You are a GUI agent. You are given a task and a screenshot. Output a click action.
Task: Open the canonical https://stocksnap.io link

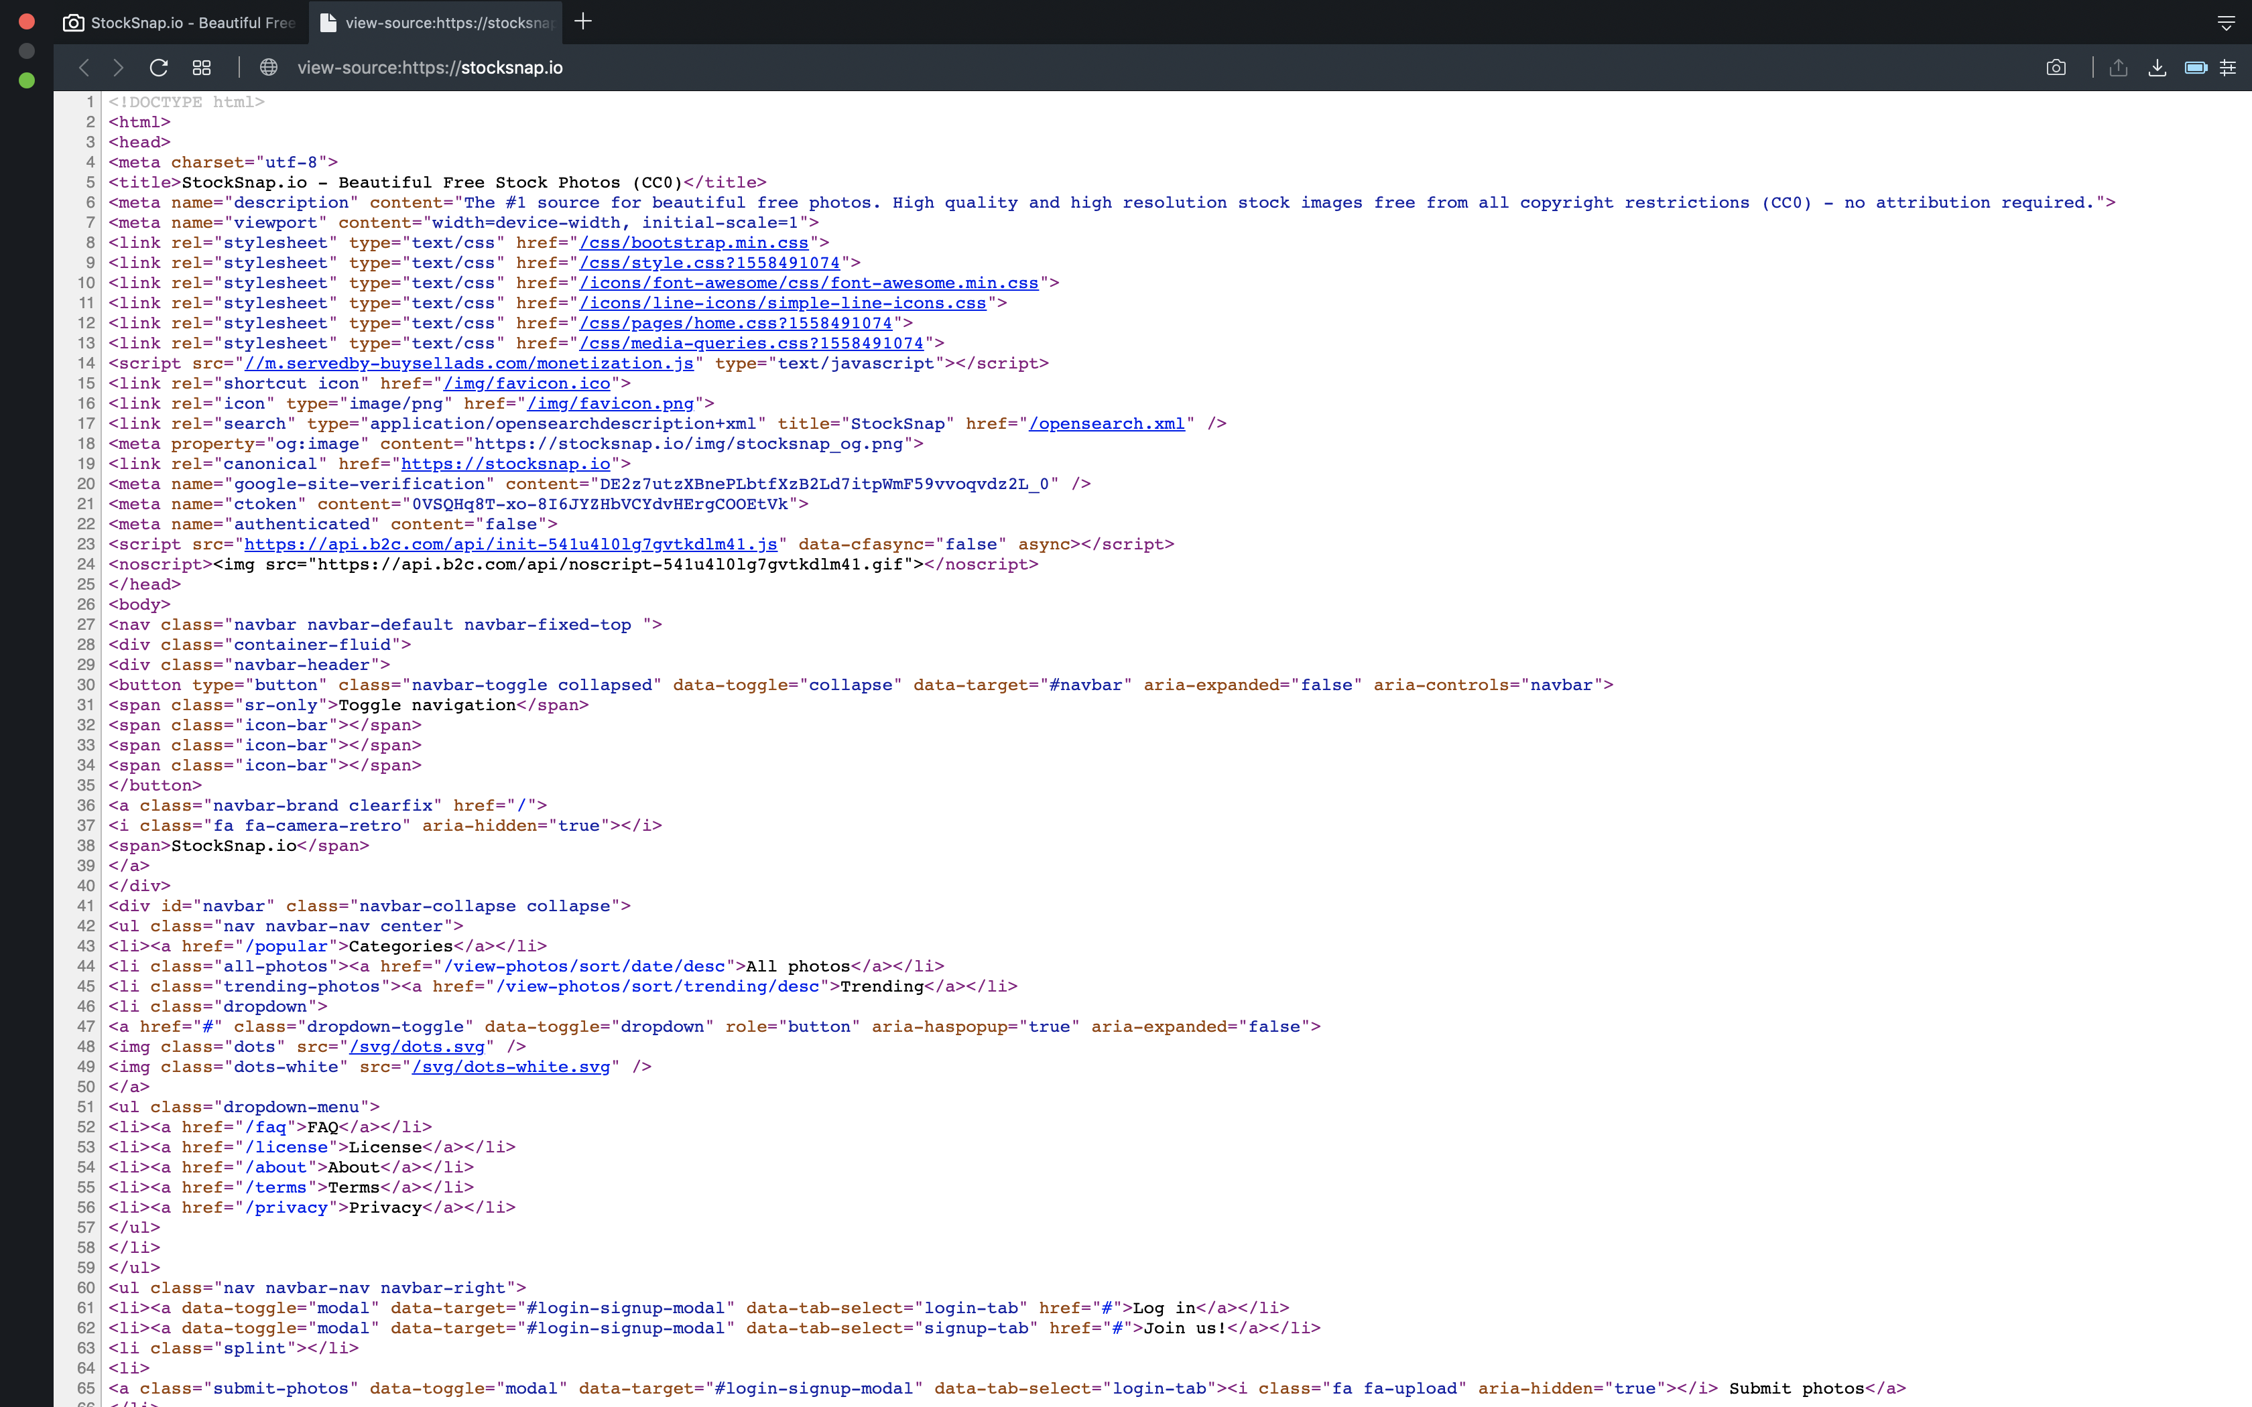(505, 464)
